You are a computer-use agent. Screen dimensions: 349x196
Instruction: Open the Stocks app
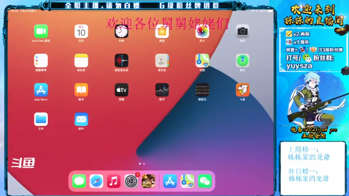[162, 90]
